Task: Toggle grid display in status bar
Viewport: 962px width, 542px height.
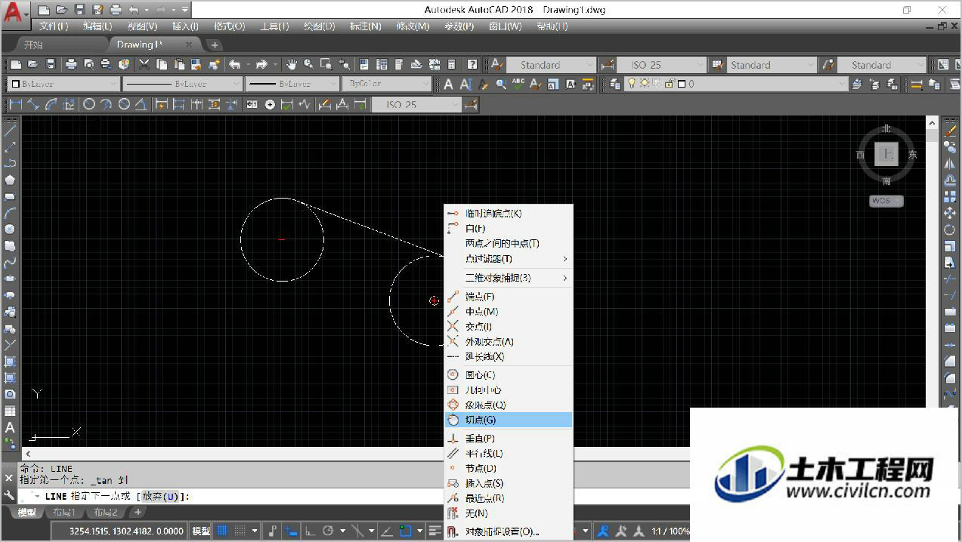Action: 223,531
